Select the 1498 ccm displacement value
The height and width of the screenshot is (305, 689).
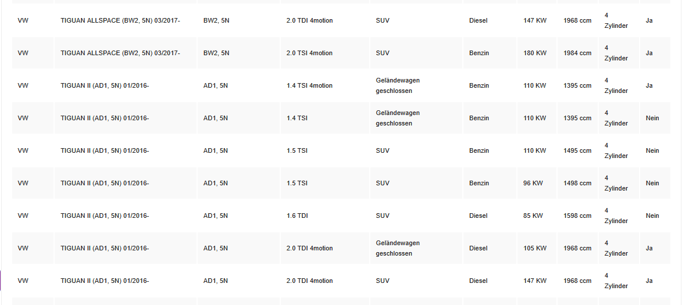point(577,183)
